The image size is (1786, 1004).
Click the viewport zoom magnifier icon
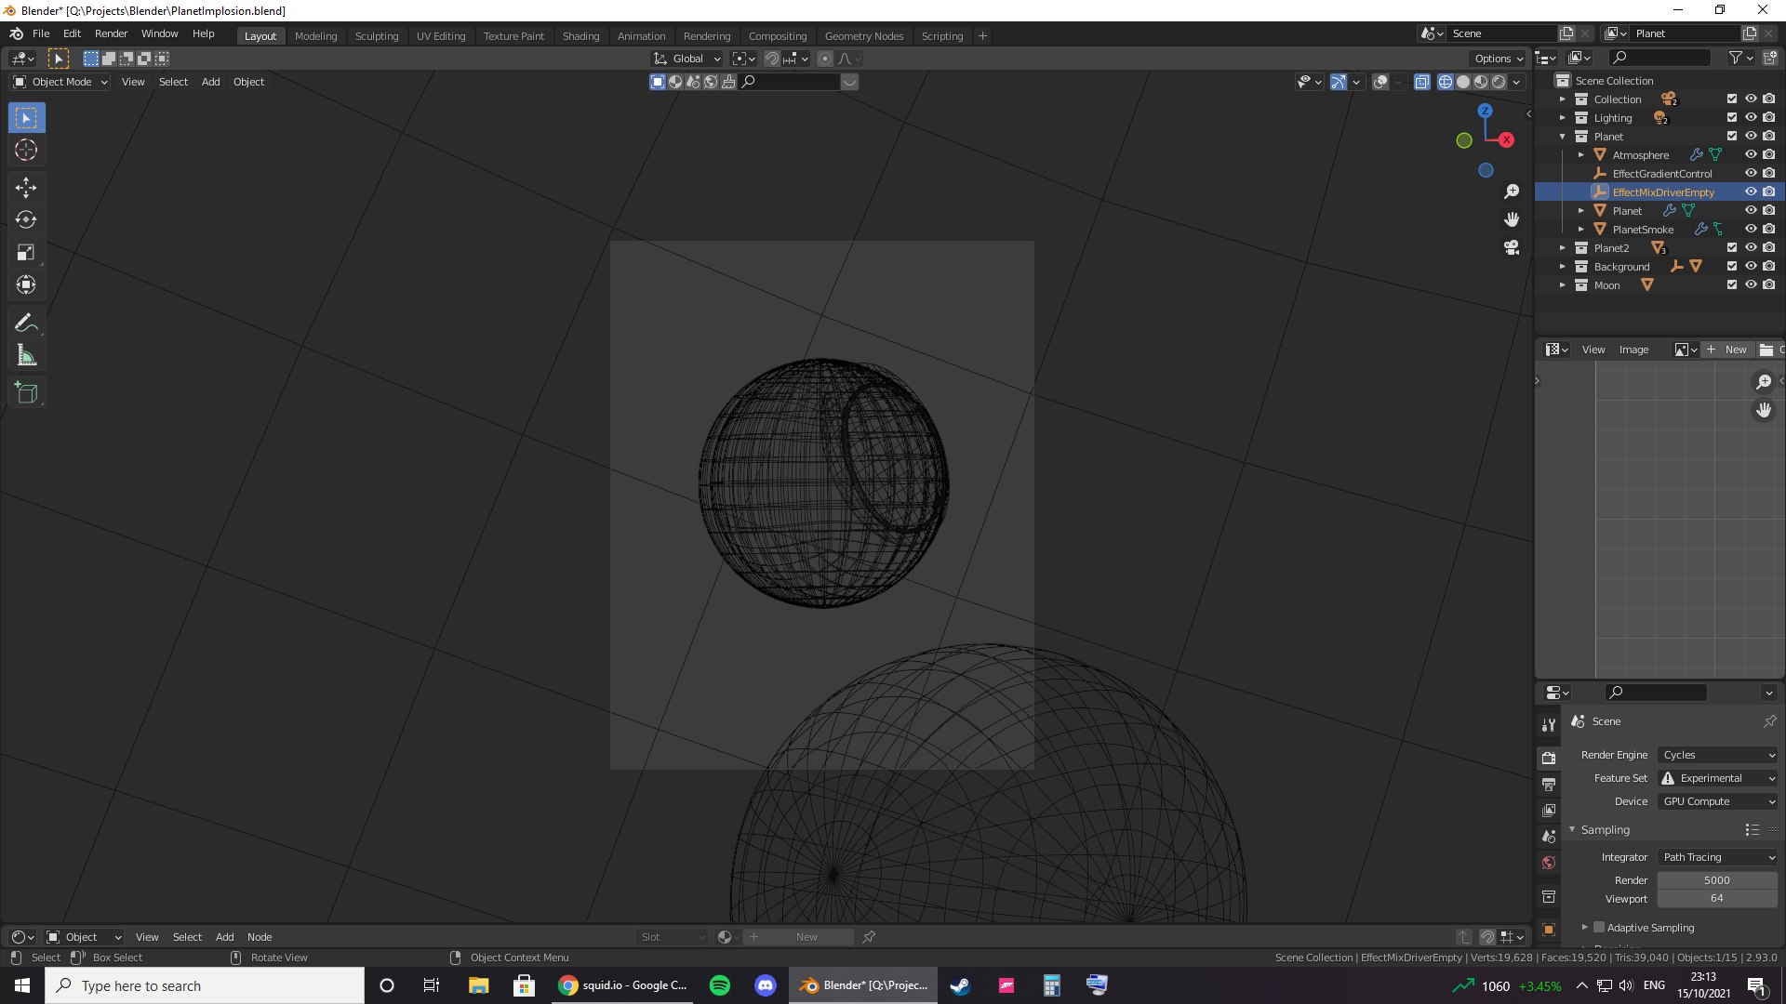coord(1512,192)
